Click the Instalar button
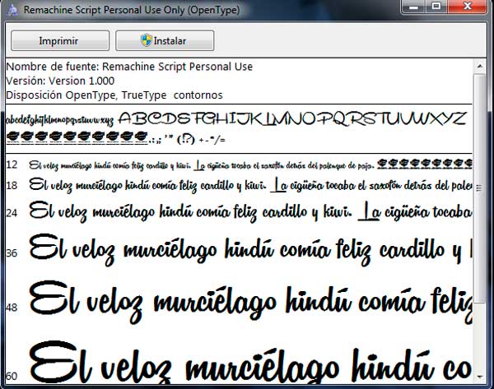The image size is (494, 389). coord(165,40)
